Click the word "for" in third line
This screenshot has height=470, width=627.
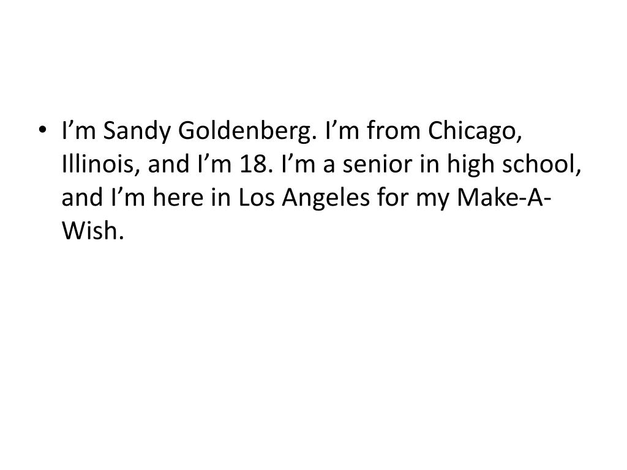[x=392, y=198]
